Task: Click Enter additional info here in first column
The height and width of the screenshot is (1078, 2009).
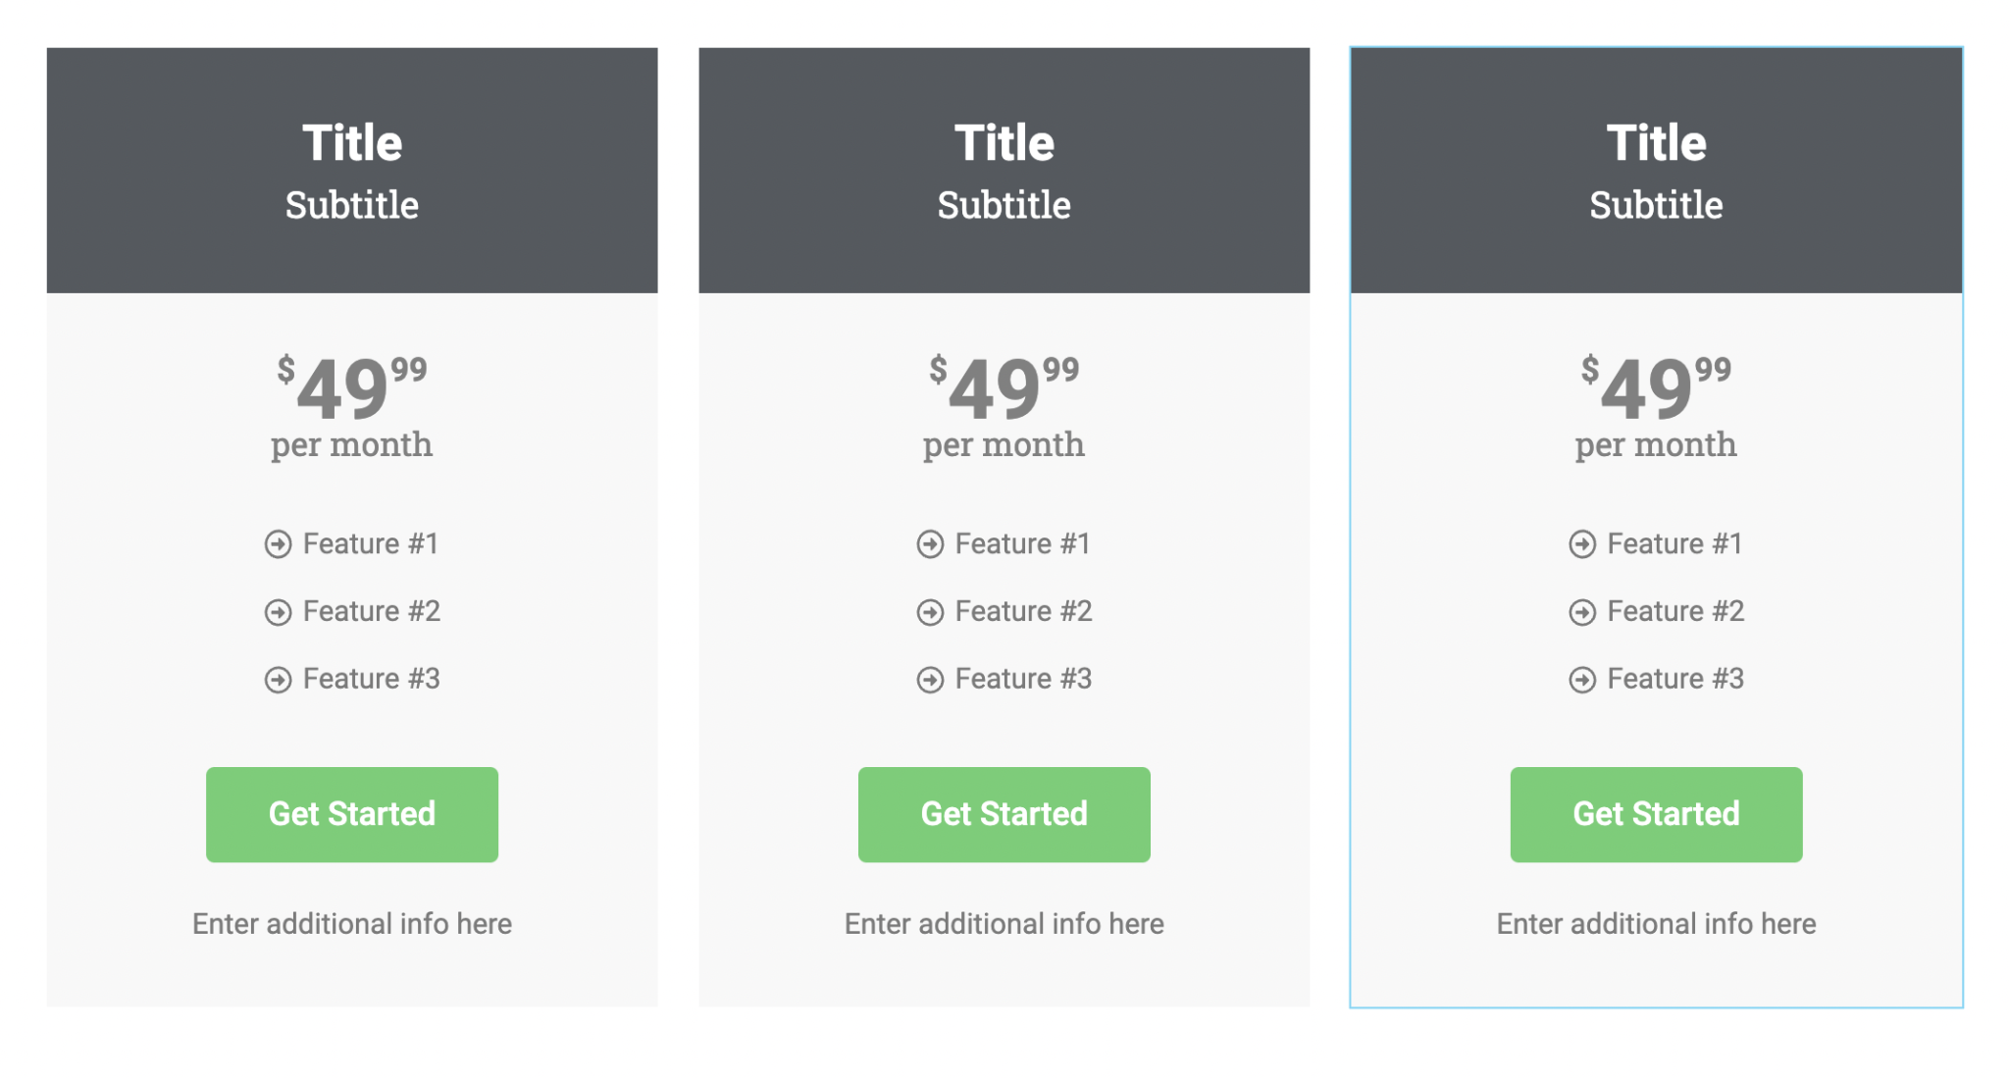Action: [352, 923]
